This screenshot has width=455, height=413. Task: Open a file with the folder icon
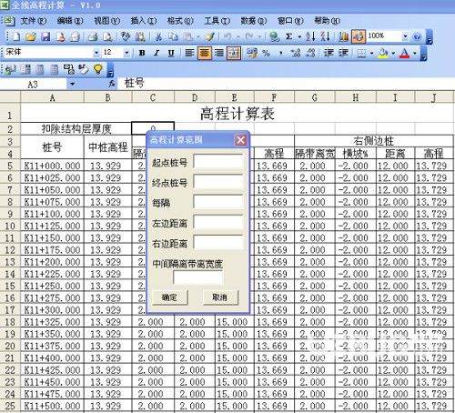(31, 37)
